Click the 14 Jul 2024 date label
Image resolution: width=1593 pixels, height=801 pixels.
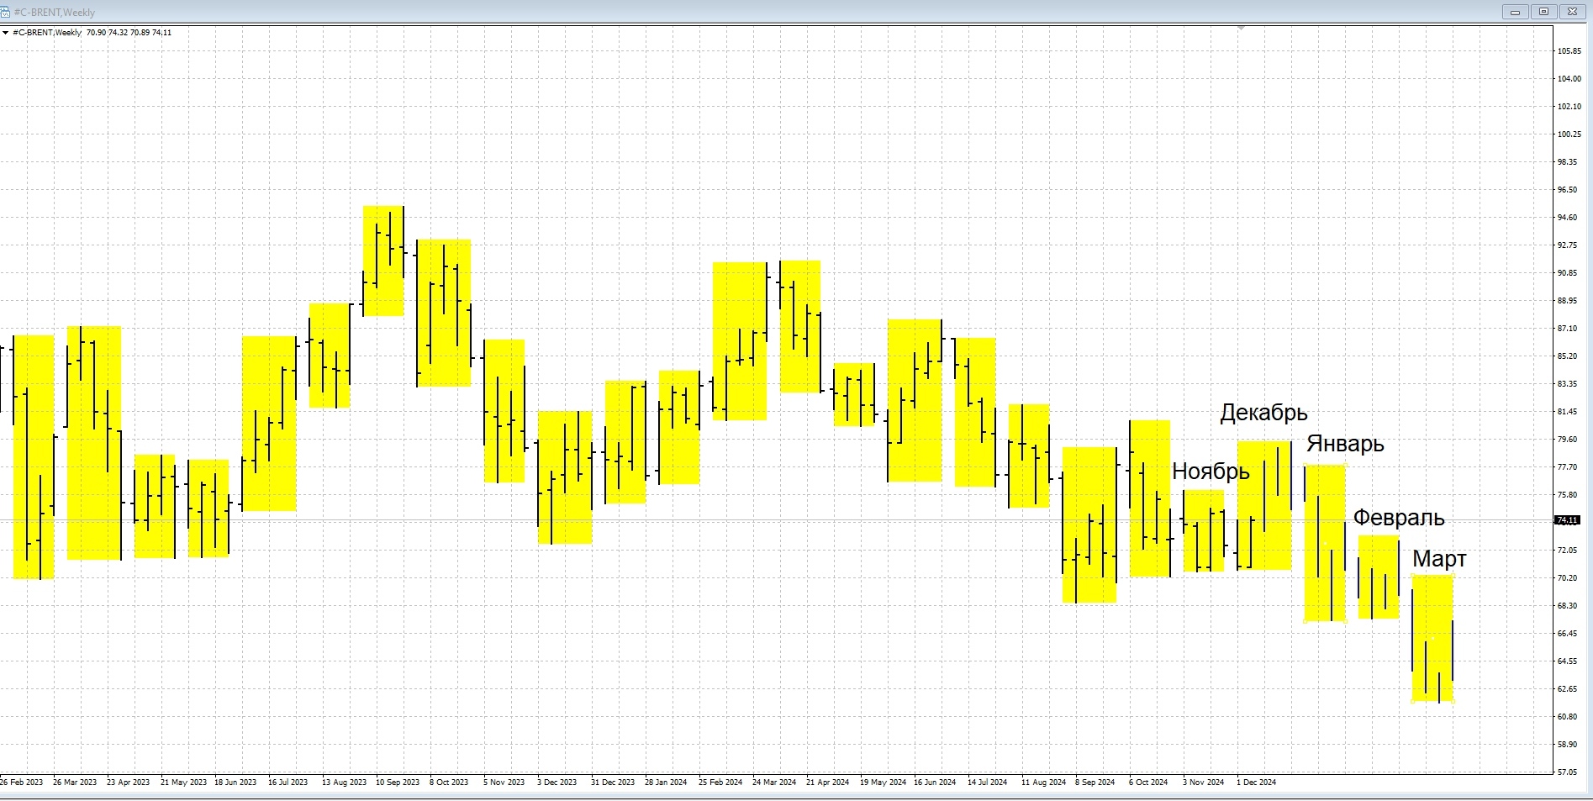pos(987,783)
